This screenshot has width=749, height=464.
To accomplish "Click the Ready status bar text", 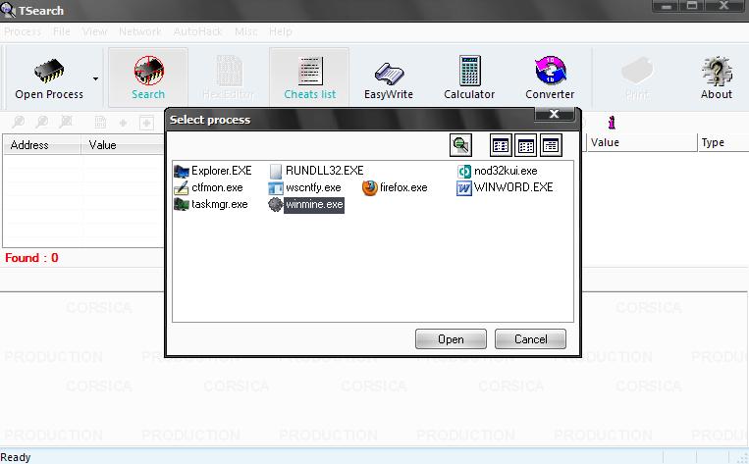I will (x=16, y=457).
